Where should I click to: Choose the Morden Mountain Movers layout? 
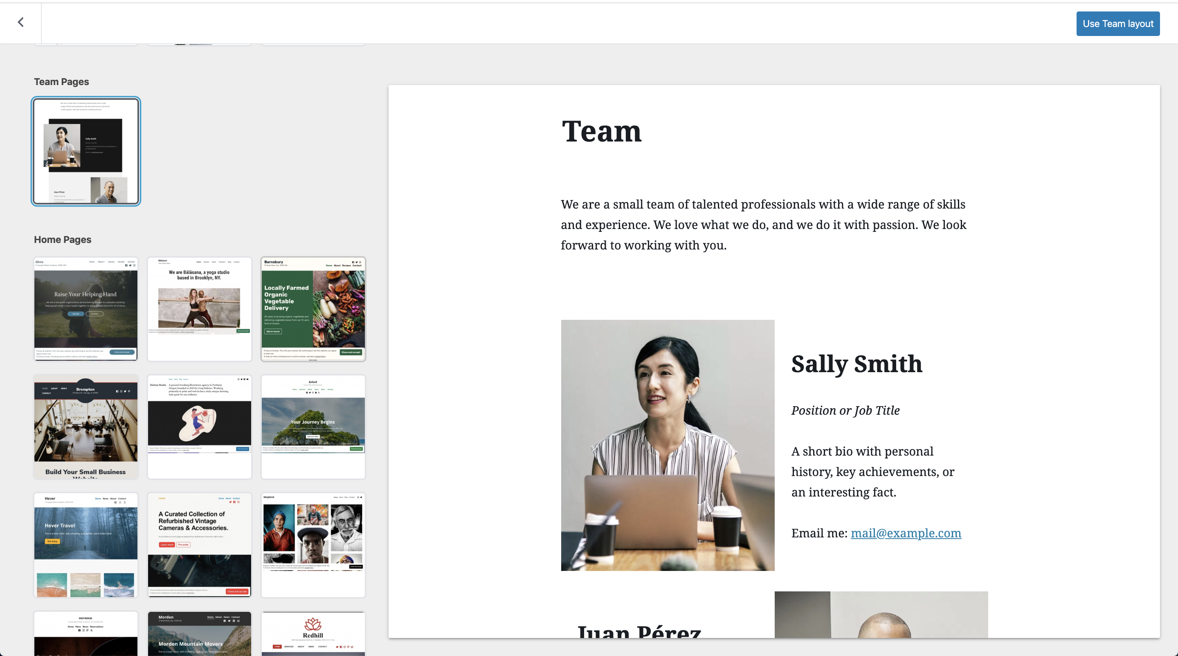tap(199, 634)
